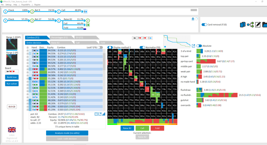Image resolution: width=267 pixels, height=145 pixels.
Task: Click the Build tree button
Action: (12, 77)
